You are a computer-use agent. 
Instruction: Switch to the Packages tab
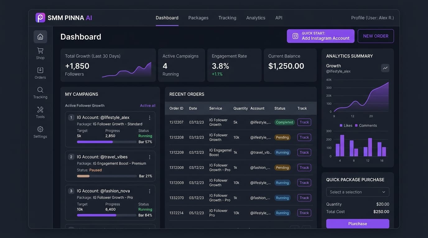198,18
